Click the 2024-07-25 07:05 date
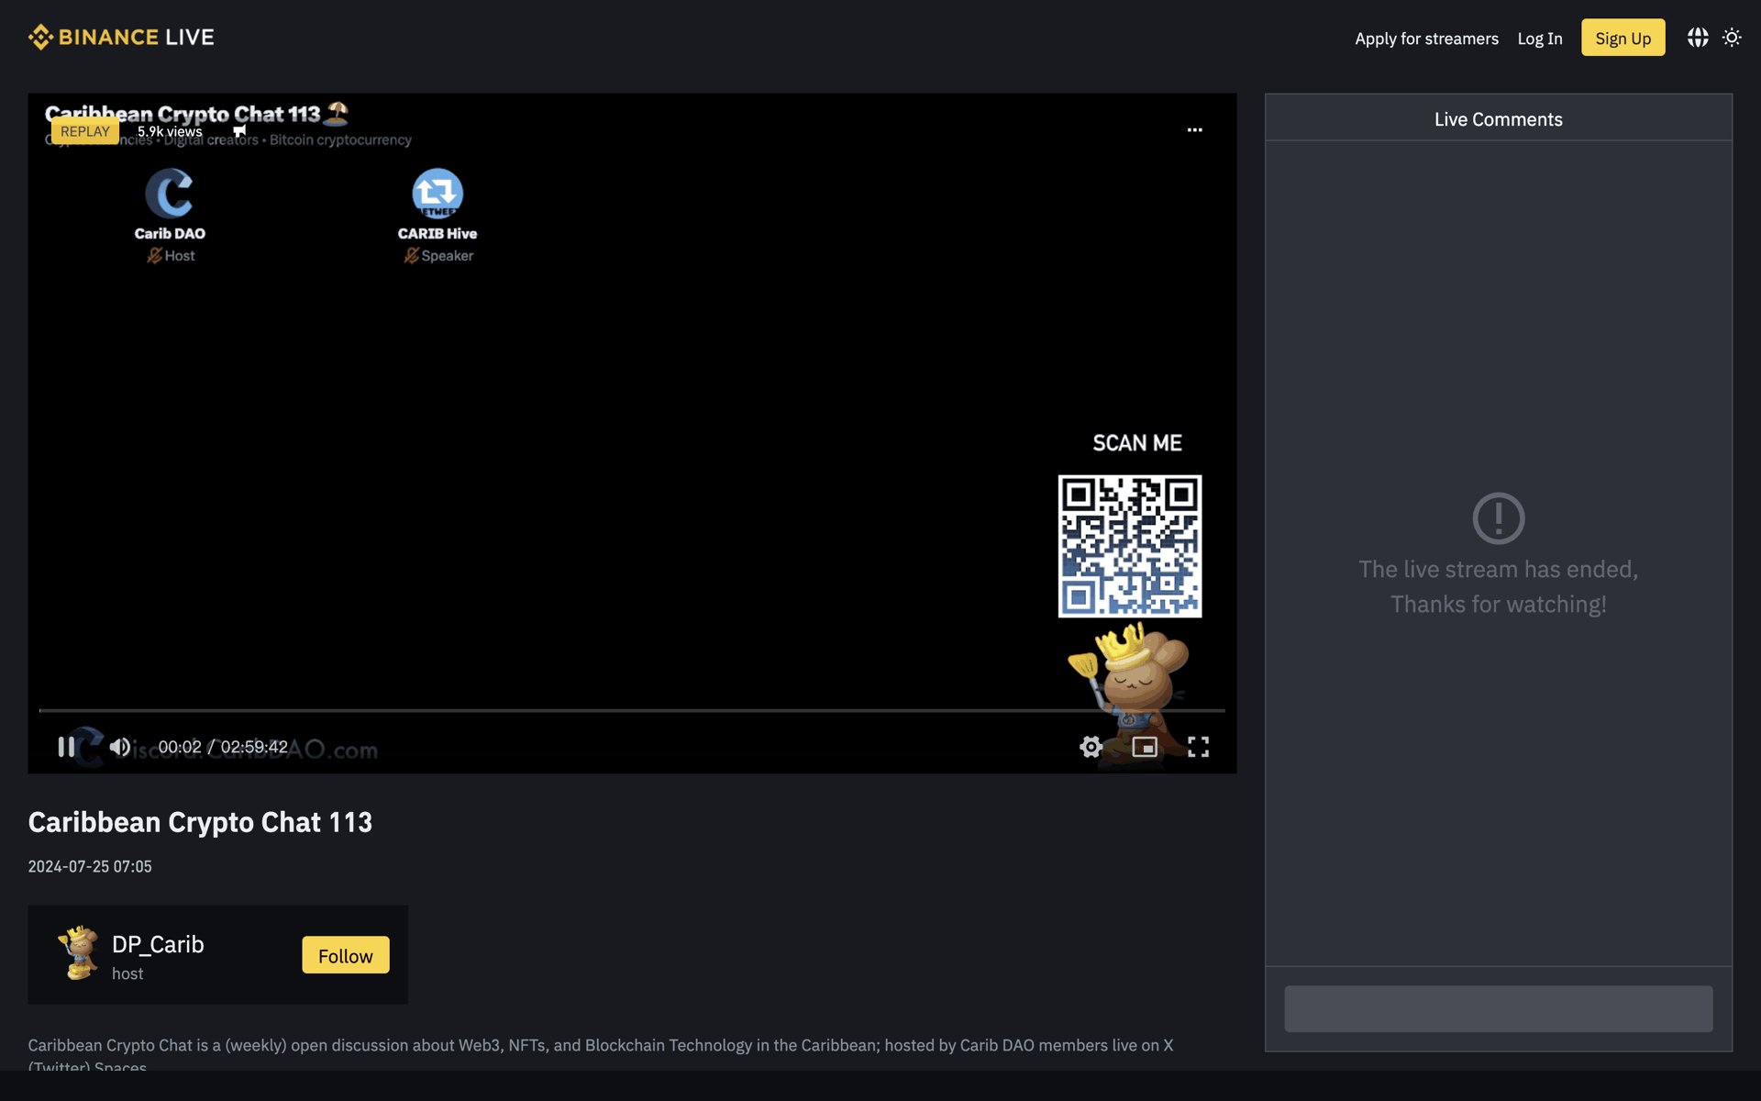This screenshot has width=1761, height=1101. (x=90, y=866)
